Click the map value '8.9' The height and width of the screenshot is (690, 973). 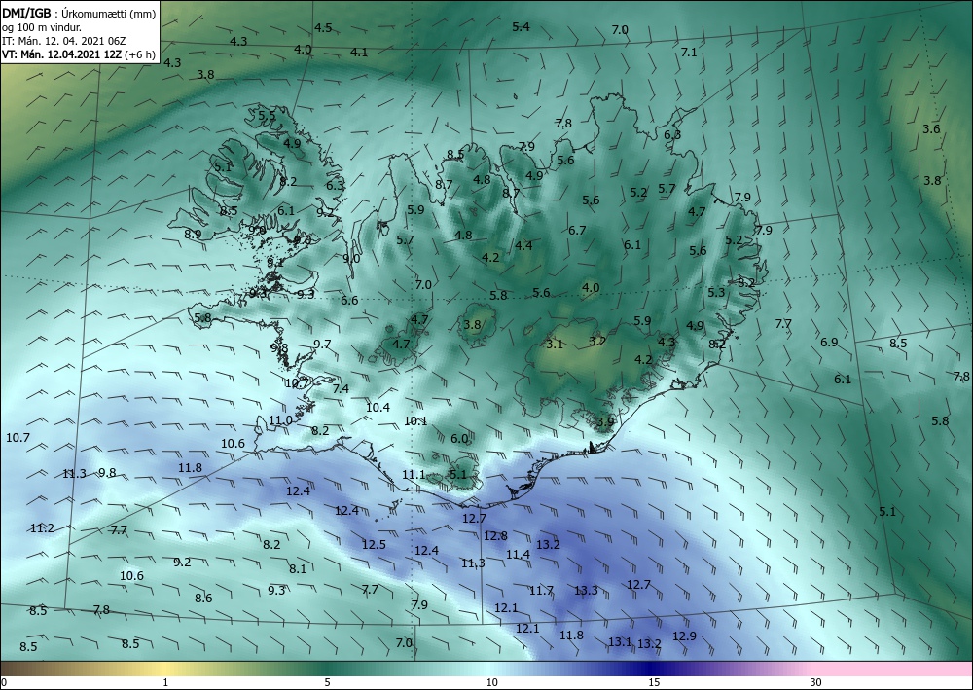coord(193,234)
